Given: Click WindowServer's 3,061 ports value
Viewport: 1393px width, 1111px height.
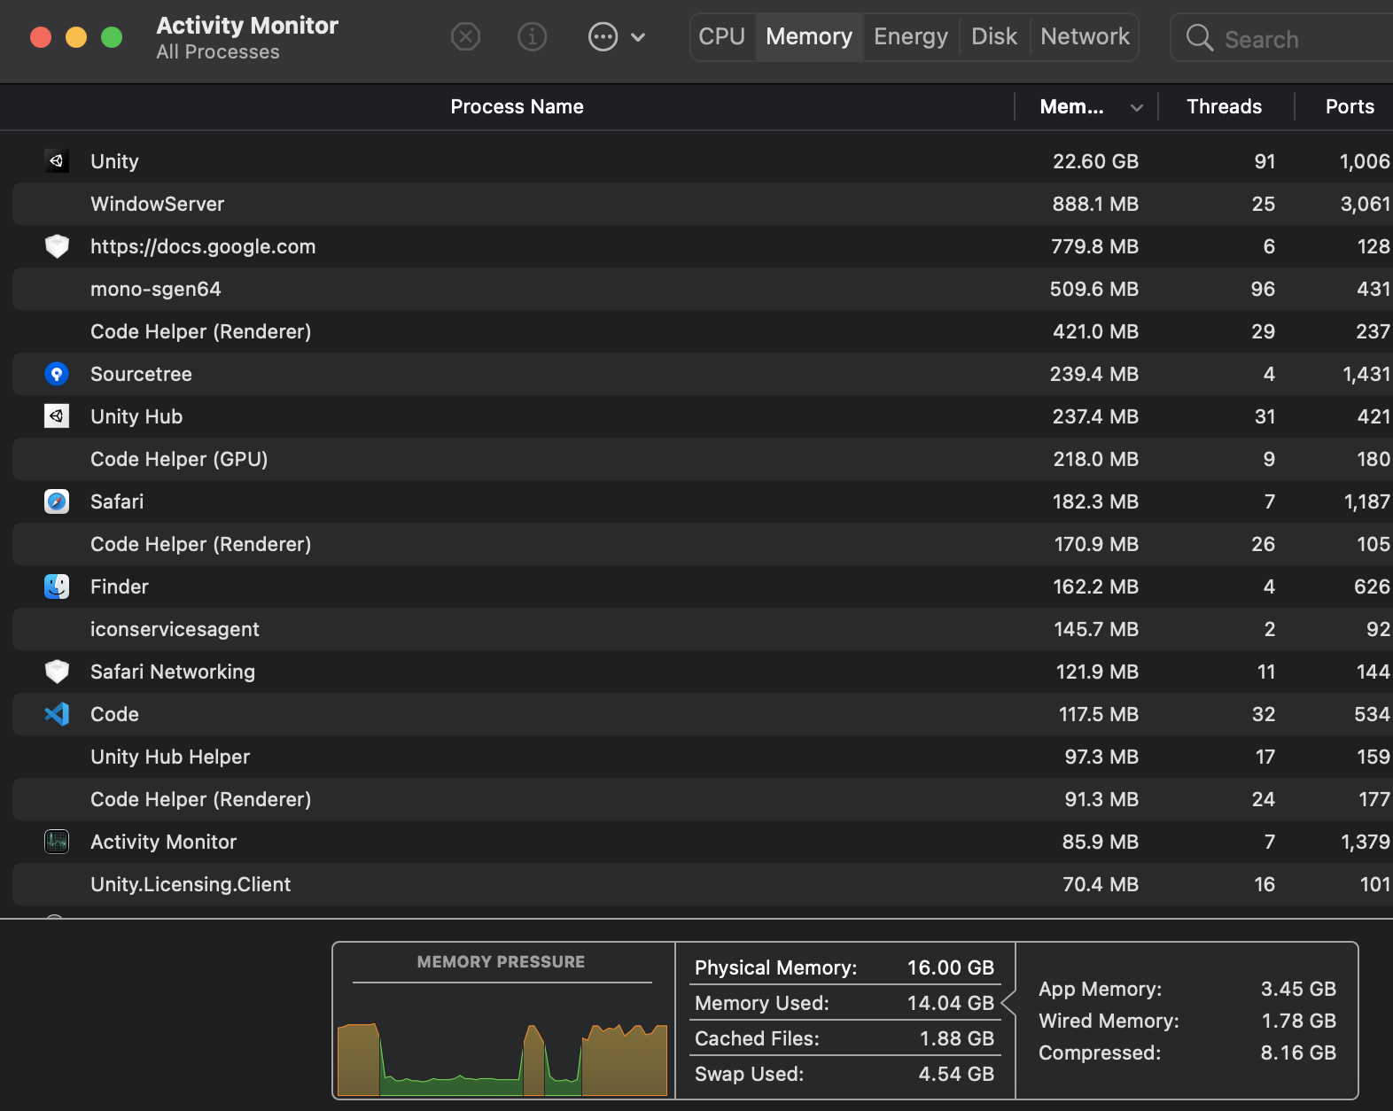Looking at the screenshot, I should (x=1365, y=204).
